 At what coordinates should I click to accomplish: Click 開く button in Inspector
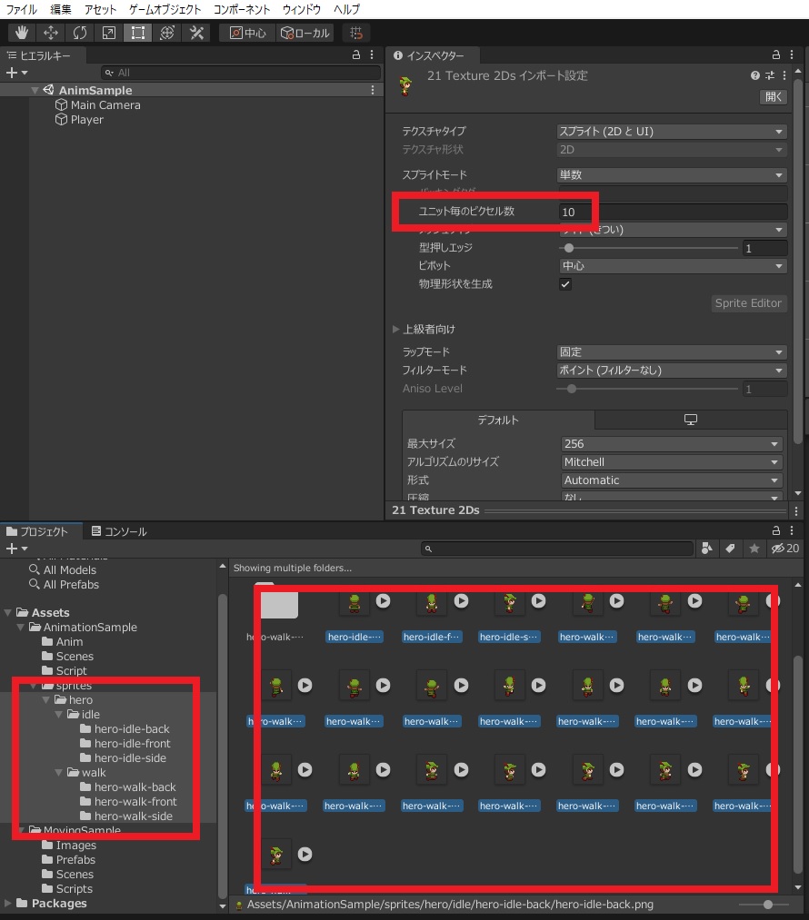(x=774, y=97)
